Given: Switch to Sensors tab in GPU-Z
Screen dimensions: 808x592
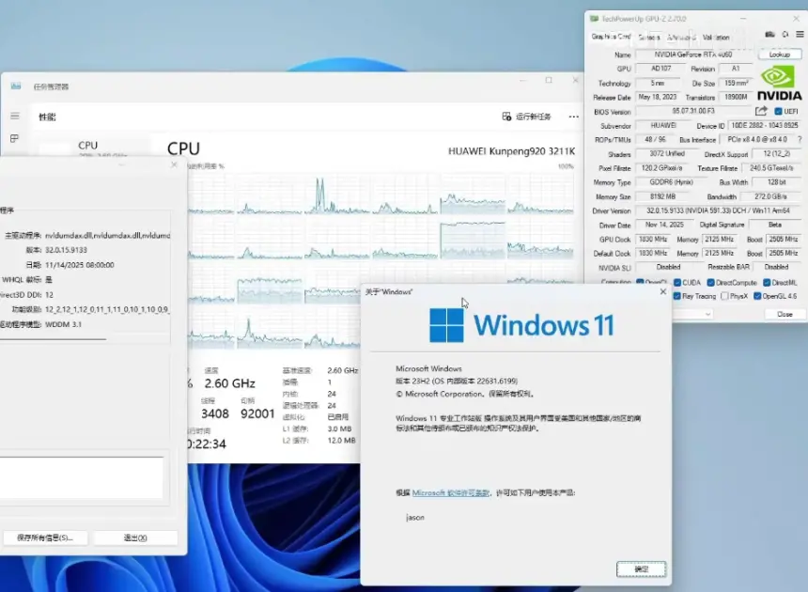Looking at the screenshot, I should pos(649,37).
